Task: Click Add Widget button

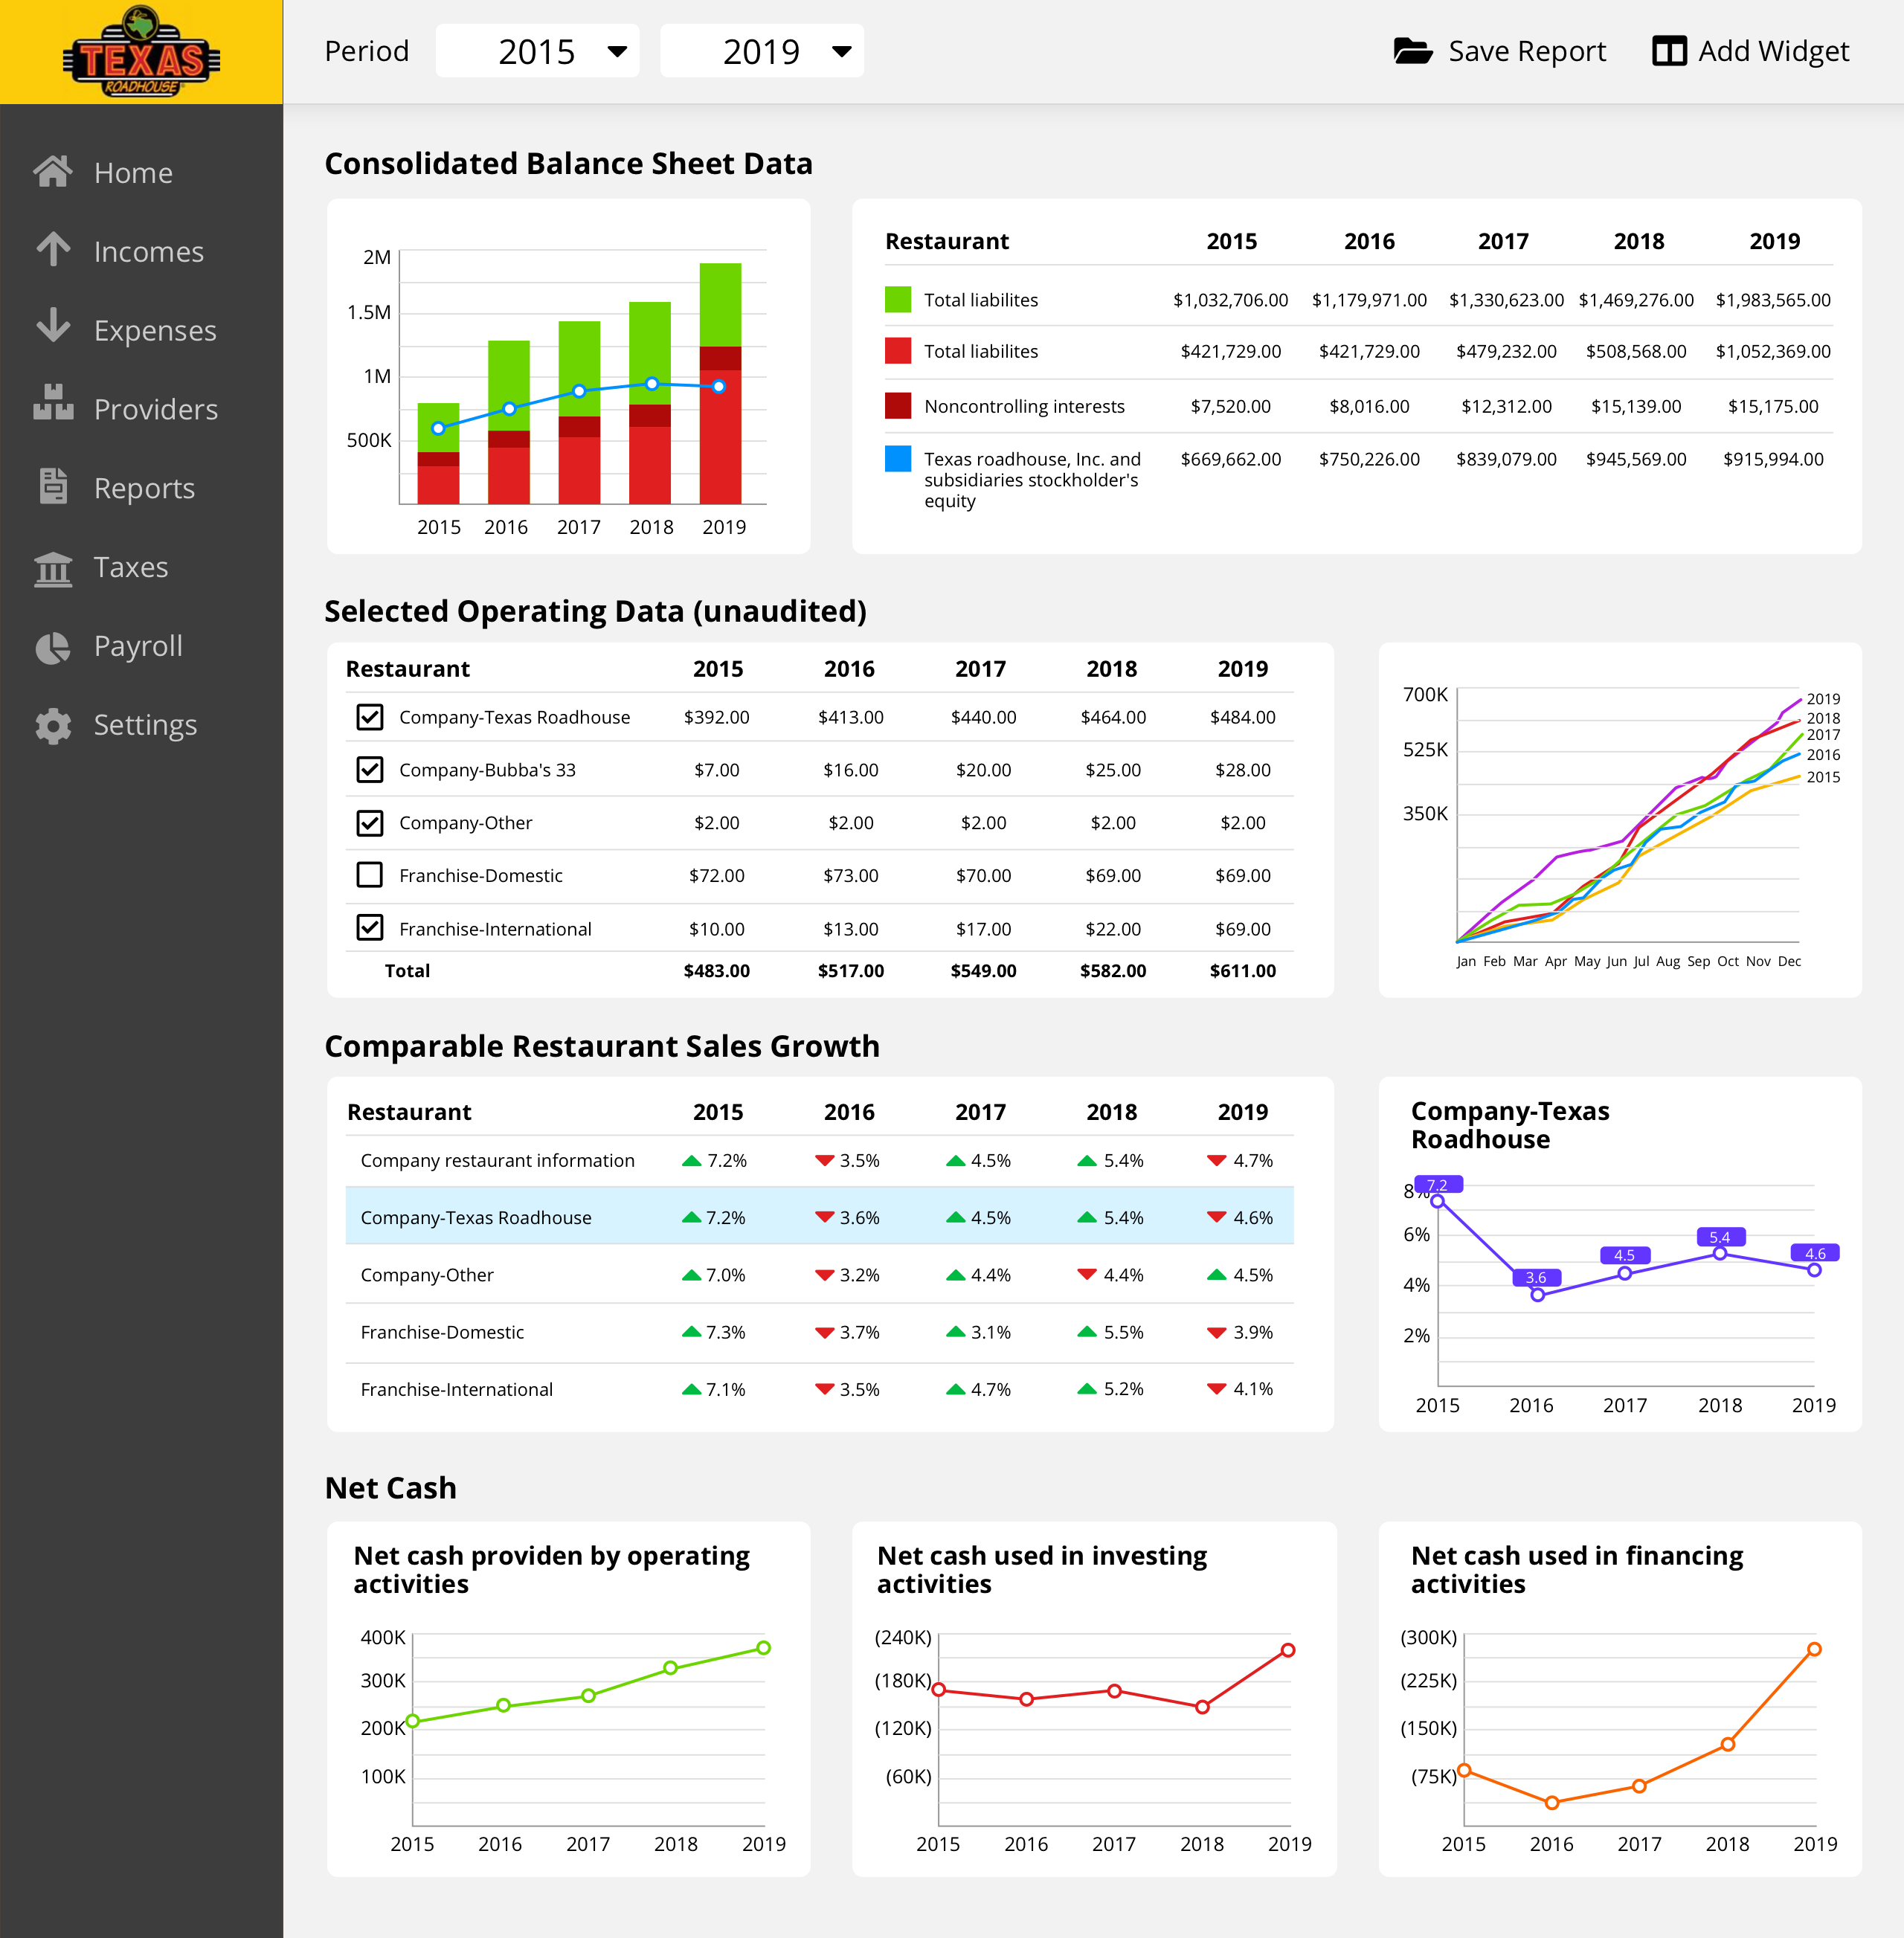Action: tap(1751, 51)
